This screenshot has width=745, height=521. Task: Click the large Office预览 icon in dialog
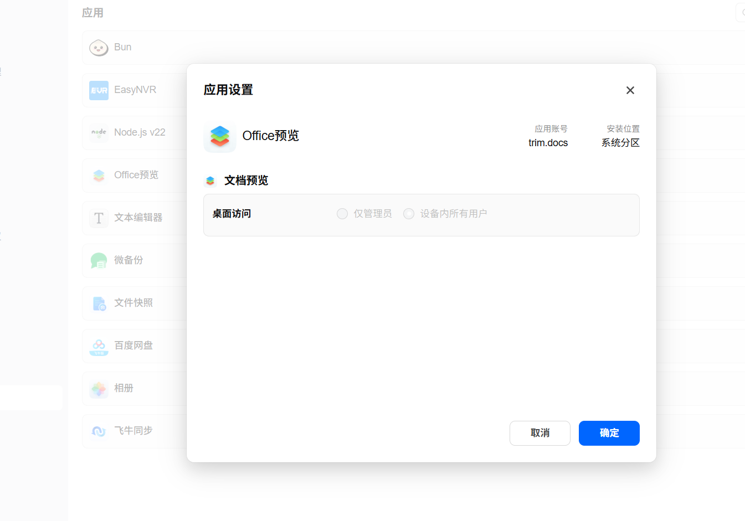[x=220, y=136]
